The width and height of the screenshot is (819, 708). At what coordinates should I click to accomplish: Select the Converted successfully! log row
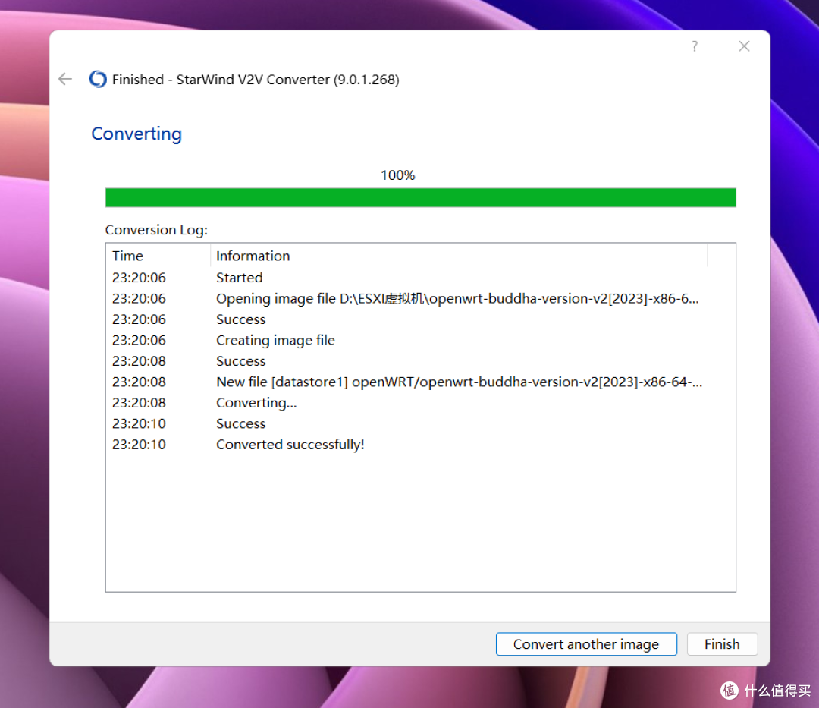coord(290,444)
